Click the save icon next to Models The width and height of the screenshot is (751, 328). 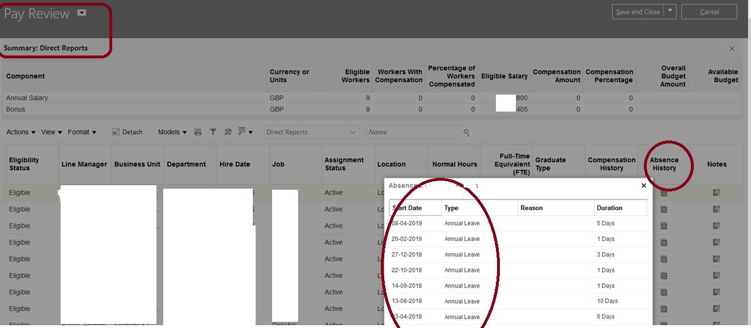(198, 132)
